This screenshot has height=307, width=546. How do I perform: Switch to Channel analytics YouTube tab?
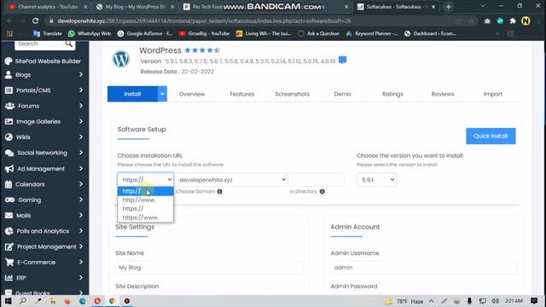pos(48,7)
